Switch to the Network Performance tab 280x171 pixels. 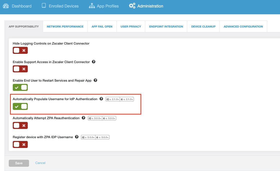coord(65,26)
